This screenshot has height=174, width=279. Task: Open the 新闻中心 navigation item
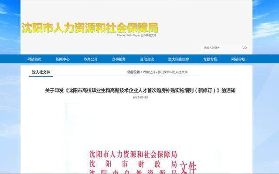pyautogui.click(x=62, y=59)
